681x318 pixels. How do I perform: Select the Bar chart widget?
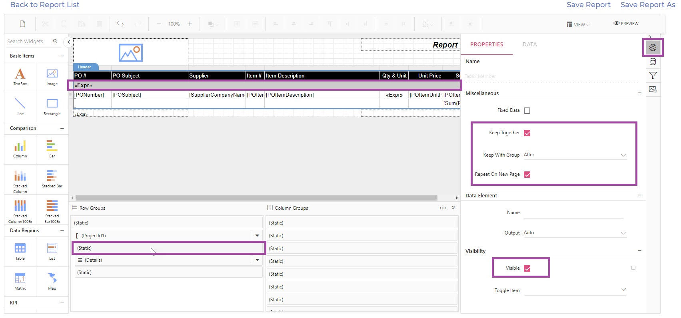[x=52, y=149]
